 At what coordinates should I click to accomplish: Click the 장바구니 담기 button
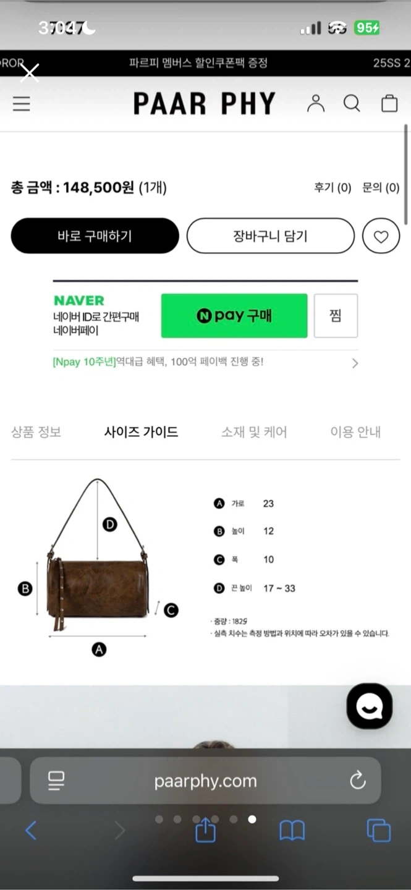[x=270, y=236]
